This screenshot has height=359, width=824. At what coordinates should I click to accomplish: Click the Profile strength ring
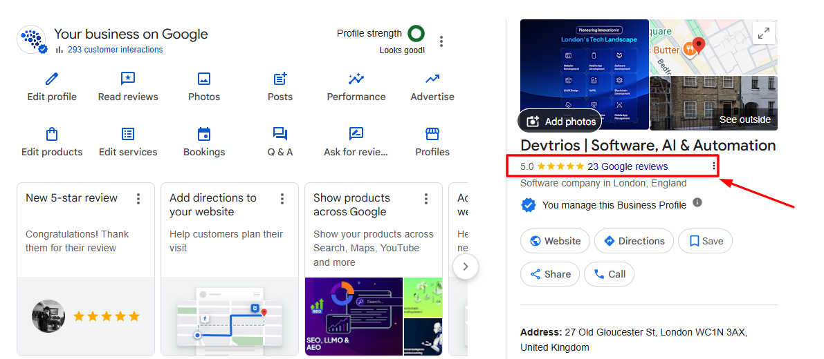(416, 34)
